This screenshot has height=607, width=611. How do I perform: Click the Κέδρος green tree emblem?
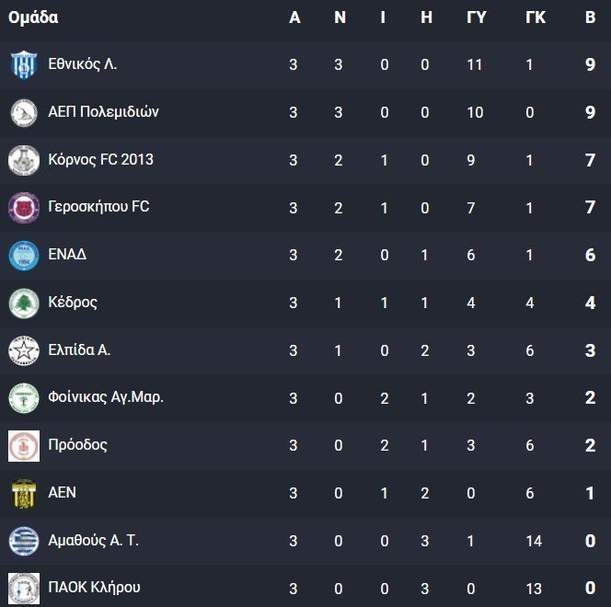click(24, 303)
